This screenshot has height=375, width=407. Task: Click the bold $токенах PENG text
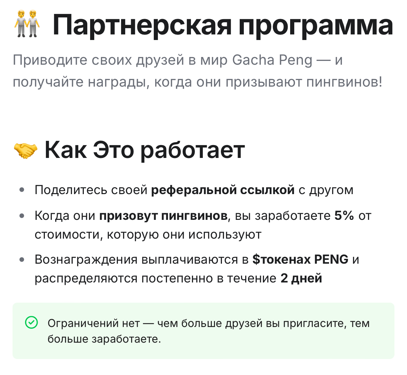tap(300, 259)
